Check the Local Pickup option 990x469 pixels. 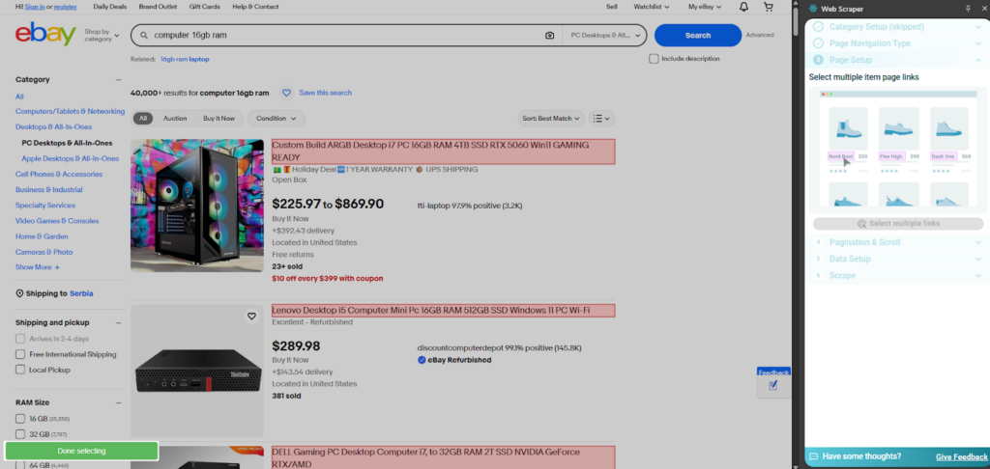pos(20,370)
